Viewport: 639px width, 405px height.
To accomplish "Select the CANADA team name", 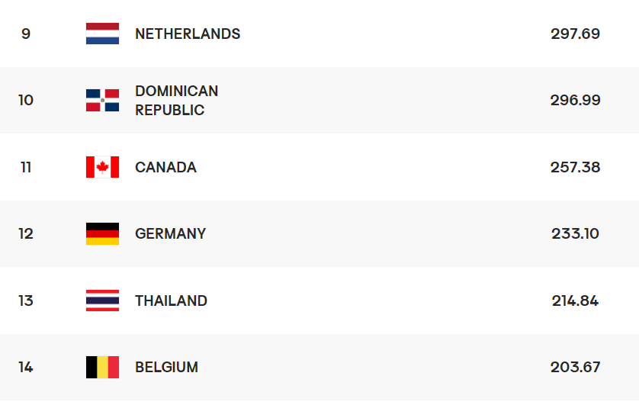I will point(165,168).
